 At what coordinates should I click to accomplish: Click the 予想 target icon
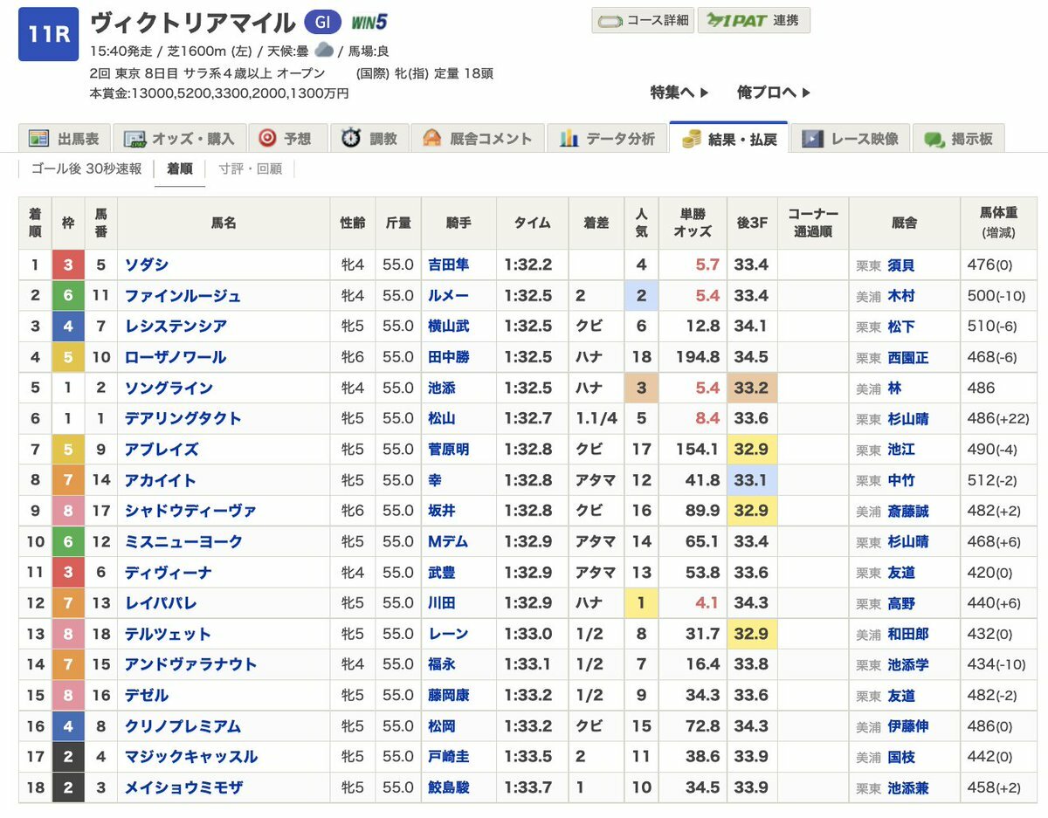coord(267,138)
